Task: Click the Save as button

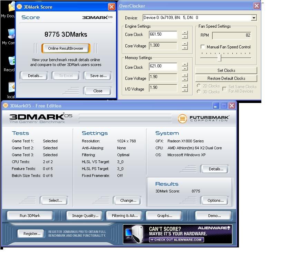Action: [x=98, y=76]
